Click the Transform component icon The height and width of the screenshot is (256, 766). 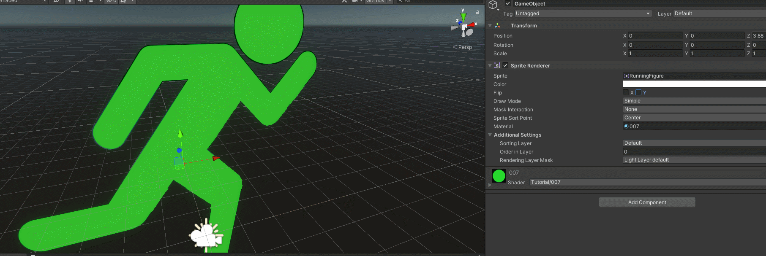[497, 25]
